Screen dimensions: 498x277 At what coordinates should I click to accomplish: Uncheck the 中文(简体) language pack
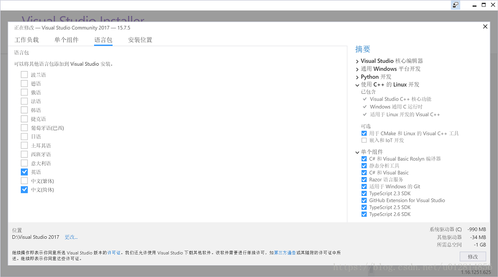[x=24, y=190]
